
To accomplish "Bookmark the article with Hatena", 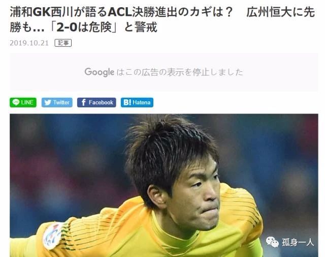I will click(137, 102).
